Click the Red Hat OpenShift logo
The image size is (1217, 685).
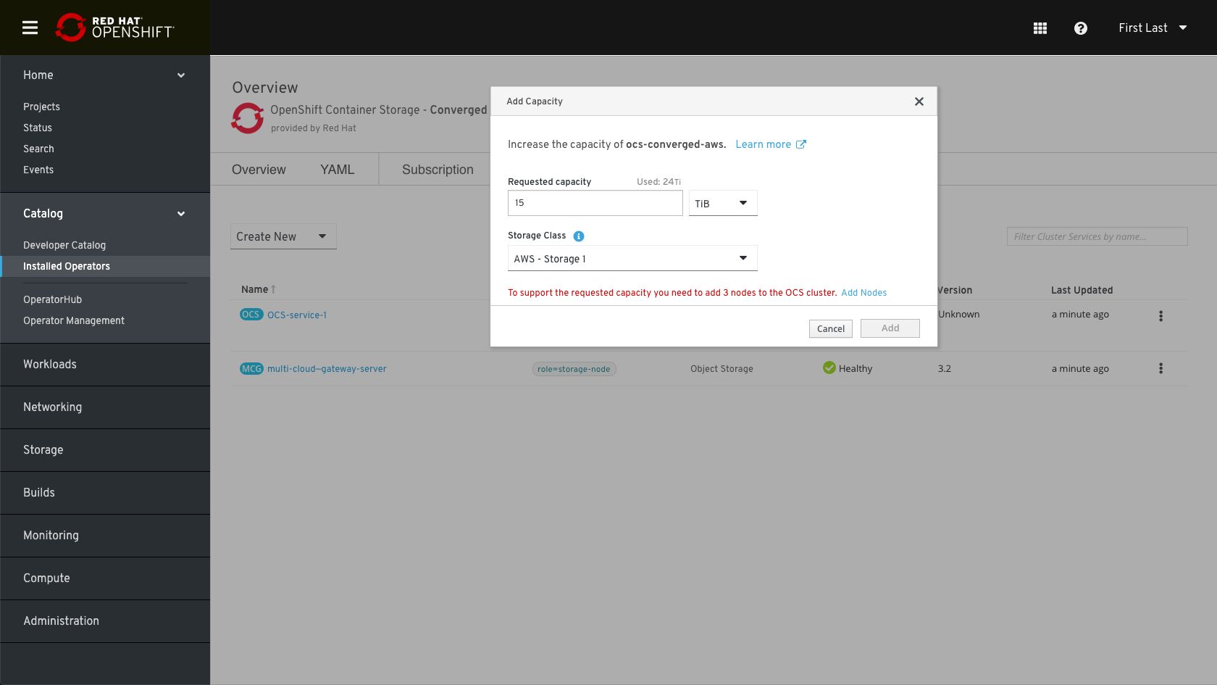point(114,28)
